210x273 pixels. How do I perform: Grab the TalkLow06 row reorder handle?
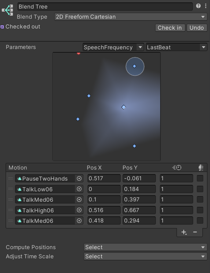[11, 189]
